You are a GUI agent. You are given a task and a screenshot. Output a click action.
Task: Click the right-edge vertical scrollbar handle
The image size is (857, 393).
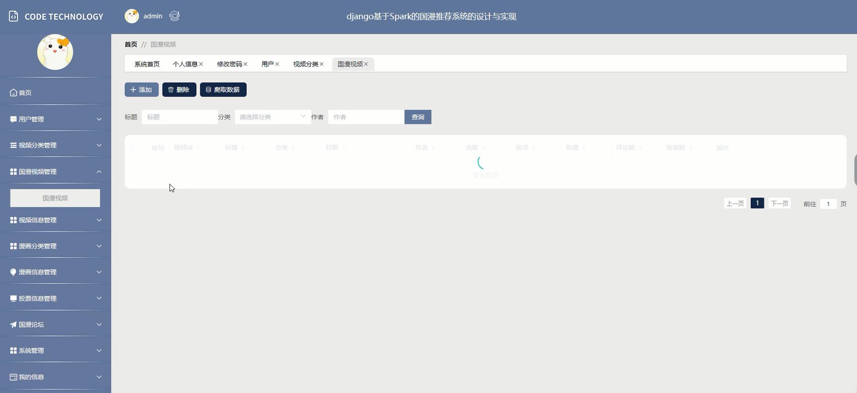(x=855, y=170)
